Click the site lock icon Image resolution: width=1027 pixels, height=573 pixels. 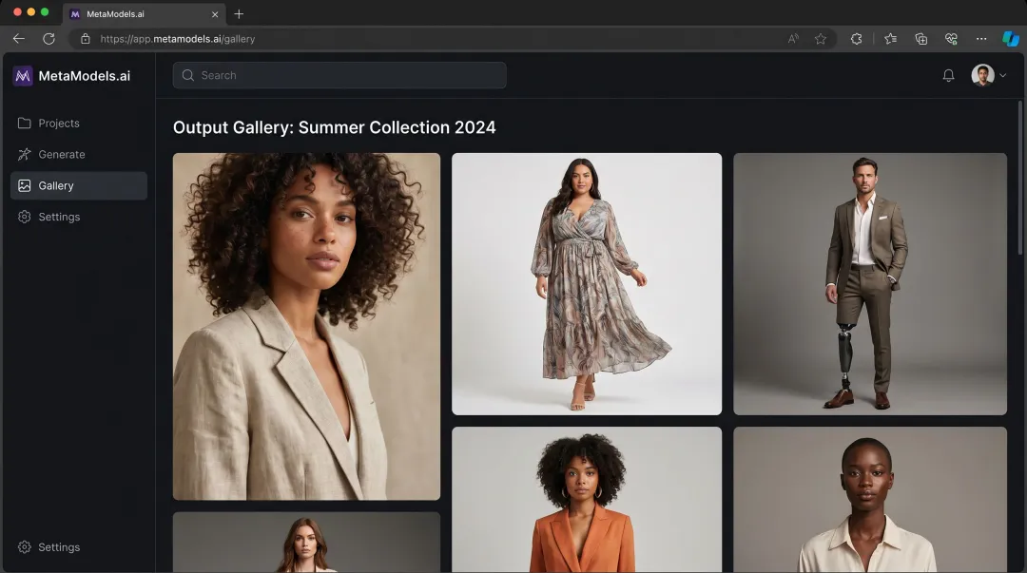[x=86, y=39]
